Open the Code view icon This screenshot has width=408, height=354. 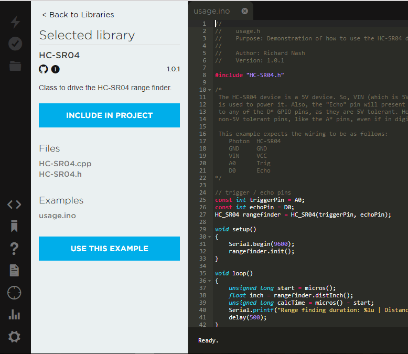tap(14, 205)
